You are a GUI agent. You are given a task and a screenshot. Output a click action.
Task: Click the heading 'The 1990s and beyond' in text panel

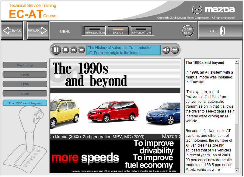pos(205,63)
